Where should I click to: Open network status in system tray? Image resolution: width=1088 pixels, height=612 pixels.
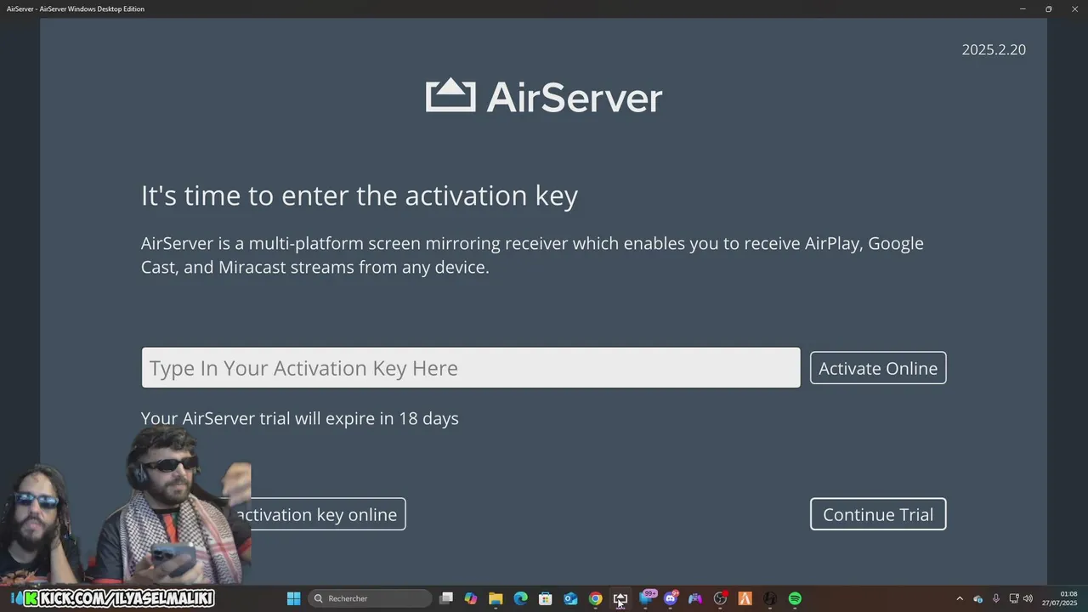[x=1013, y=598]
